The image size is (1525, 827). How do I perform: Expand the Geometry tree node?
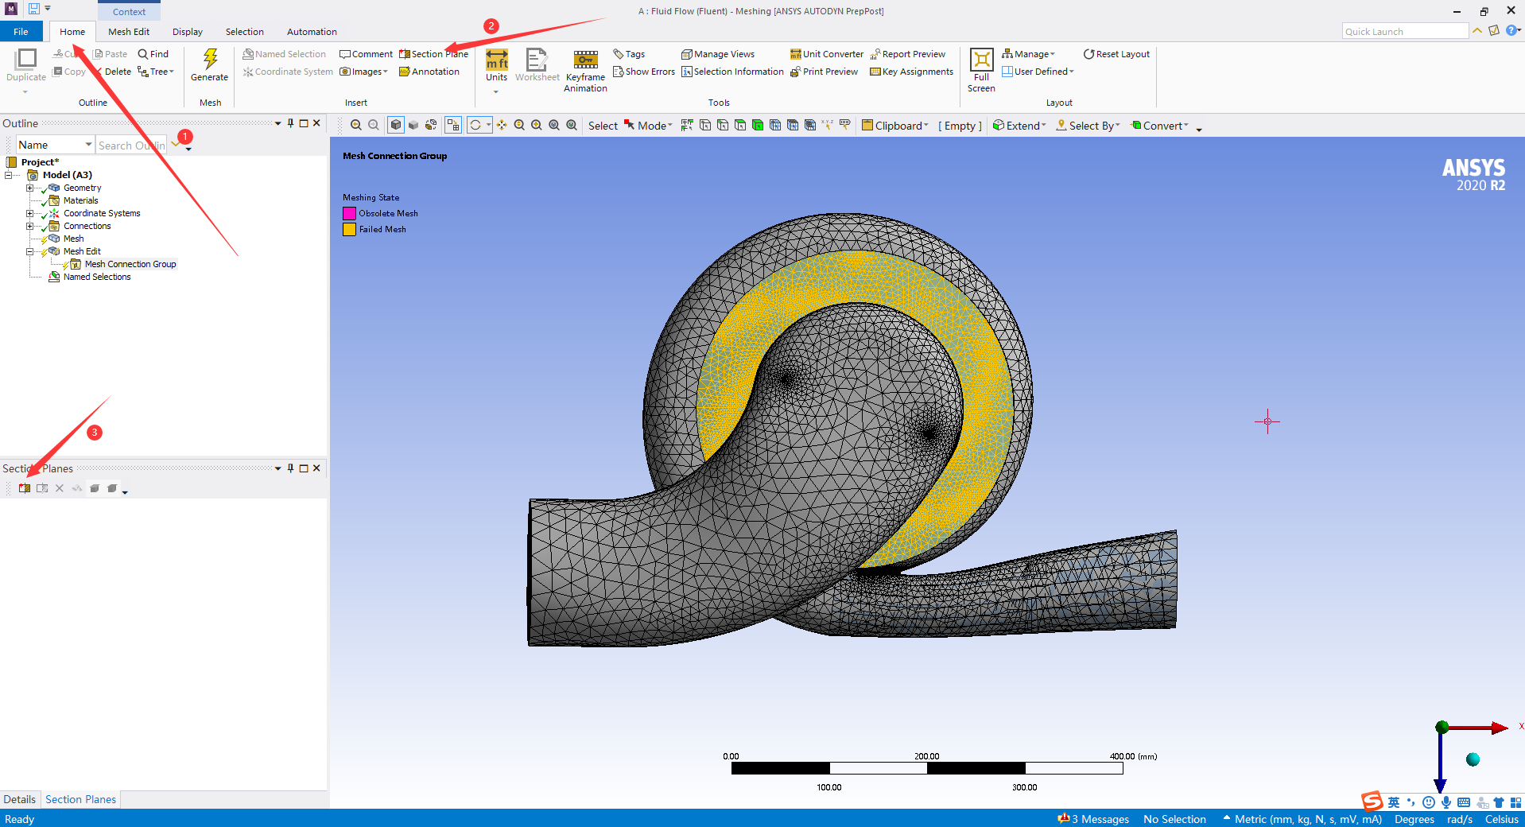31,188
